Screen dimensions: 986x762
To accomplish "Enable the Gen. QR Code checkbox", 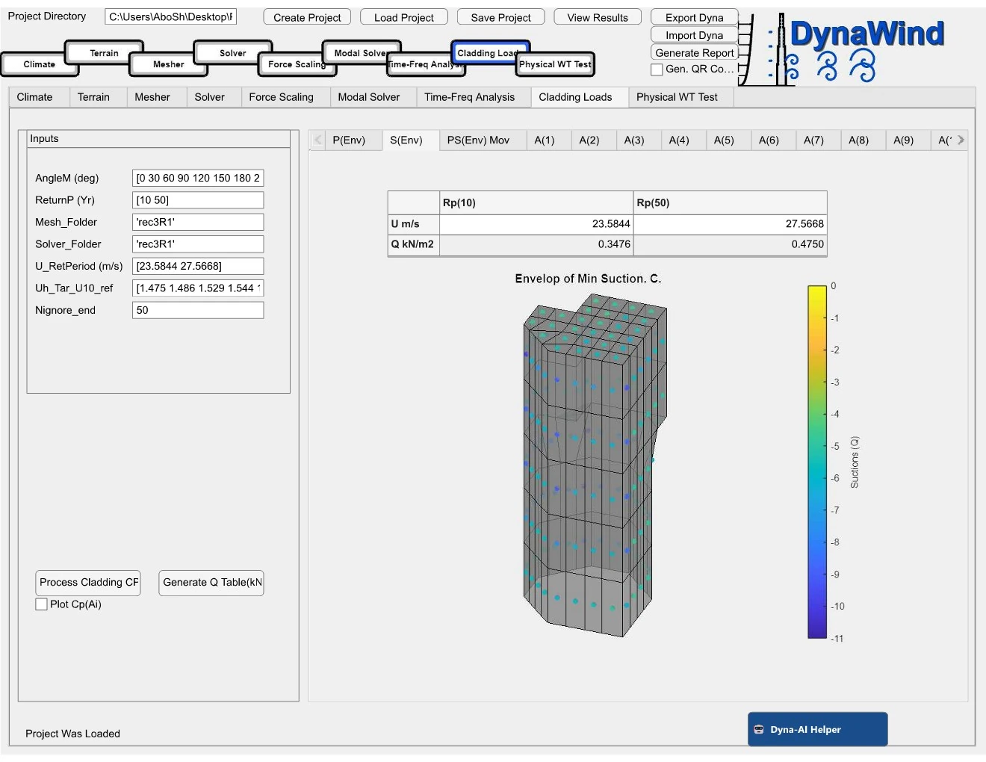I will click(x=657, y=69).
